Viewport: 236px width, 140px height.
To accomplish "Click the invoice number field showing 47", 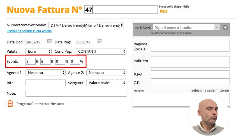I will (x=121, y=10).
